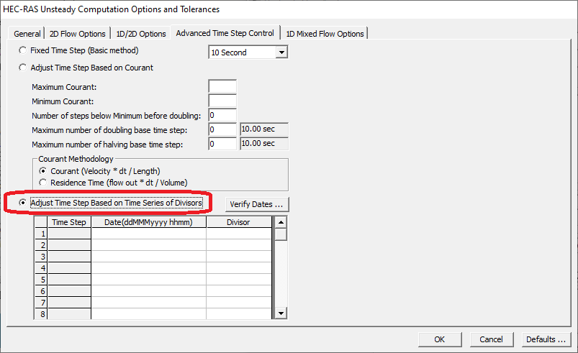The height and width of the screenshot is (353, 578).
Task: Click the steps below Minimum before doubling field
Action: pos(222,115)
